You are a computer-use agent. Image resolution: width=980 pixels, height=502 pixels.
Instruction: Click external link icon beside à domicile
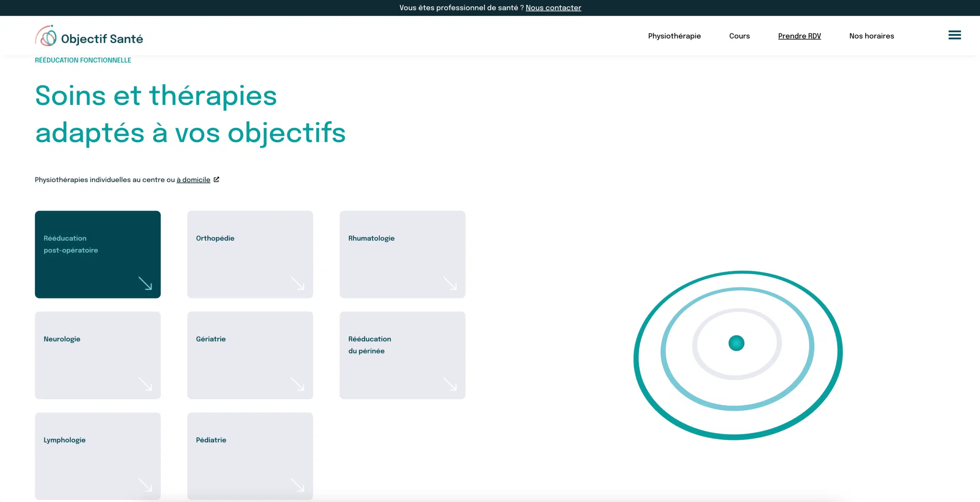216,179
